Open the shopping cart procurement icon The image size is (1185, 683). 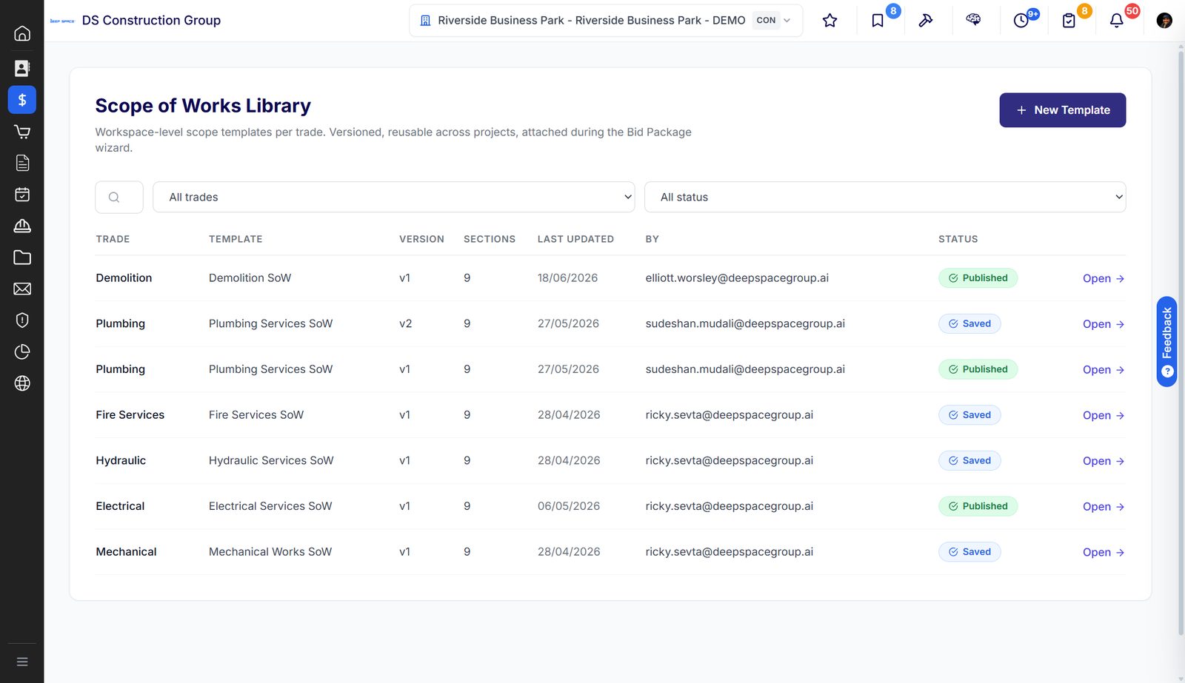pos(22,132)
